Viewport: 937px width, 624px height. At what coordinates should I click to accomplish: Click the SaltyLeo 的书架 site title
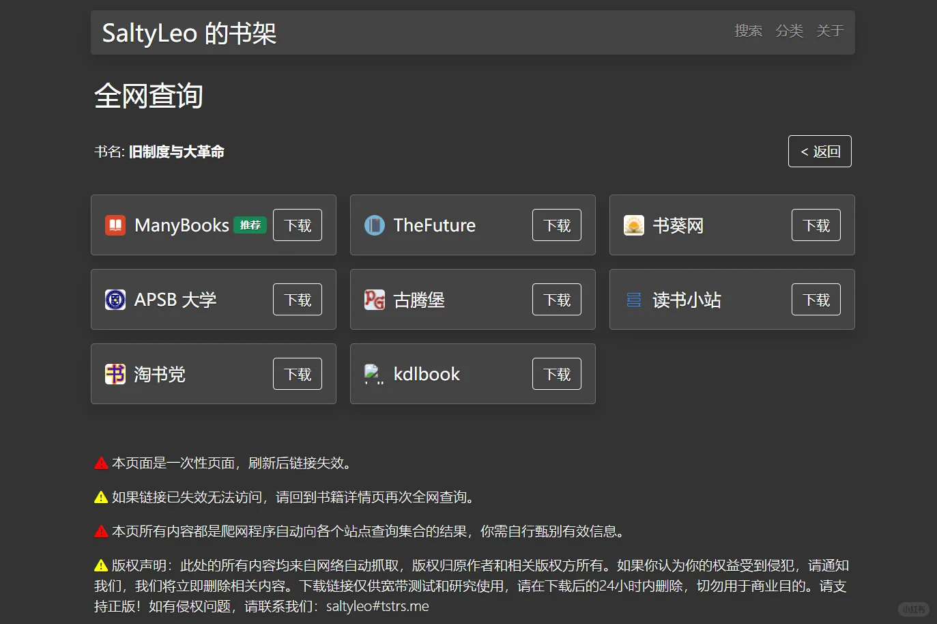pyautogui.click(x=189, y=33)
